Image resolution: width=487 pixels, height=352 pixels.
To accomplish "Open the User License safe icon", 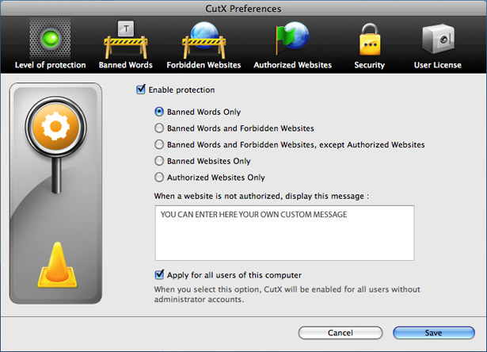I will 437,38.
